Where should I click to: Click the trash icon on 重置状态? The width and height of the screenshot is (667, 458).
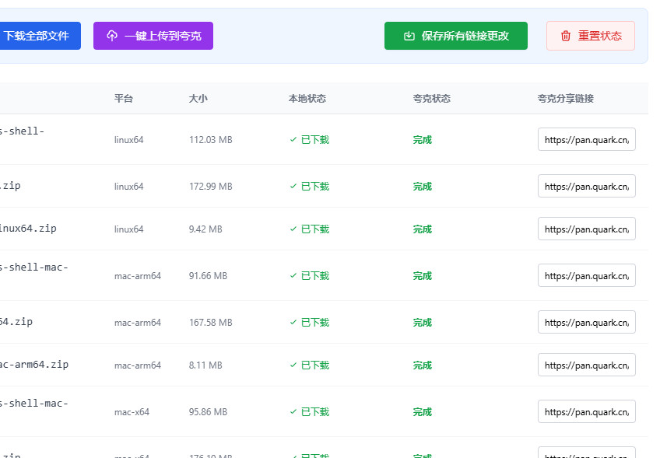566,36
